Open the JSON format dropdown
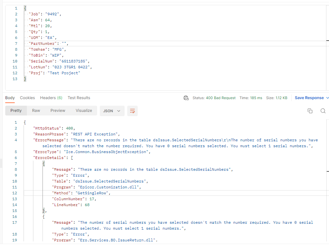 [x=112, y=111]
